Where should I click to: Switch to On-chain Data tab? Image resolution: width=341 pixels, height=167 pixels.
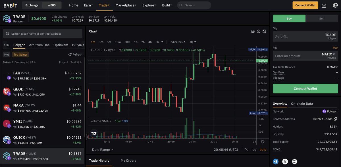coord(302,104)
